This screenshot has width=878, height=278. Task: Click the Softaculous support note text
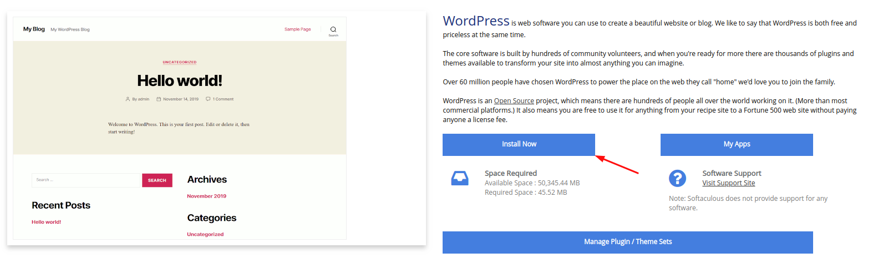[x=748, y=203]
